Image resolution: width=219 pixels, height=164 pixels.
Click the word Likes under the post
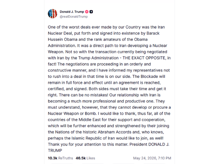(x=91, y=158)
